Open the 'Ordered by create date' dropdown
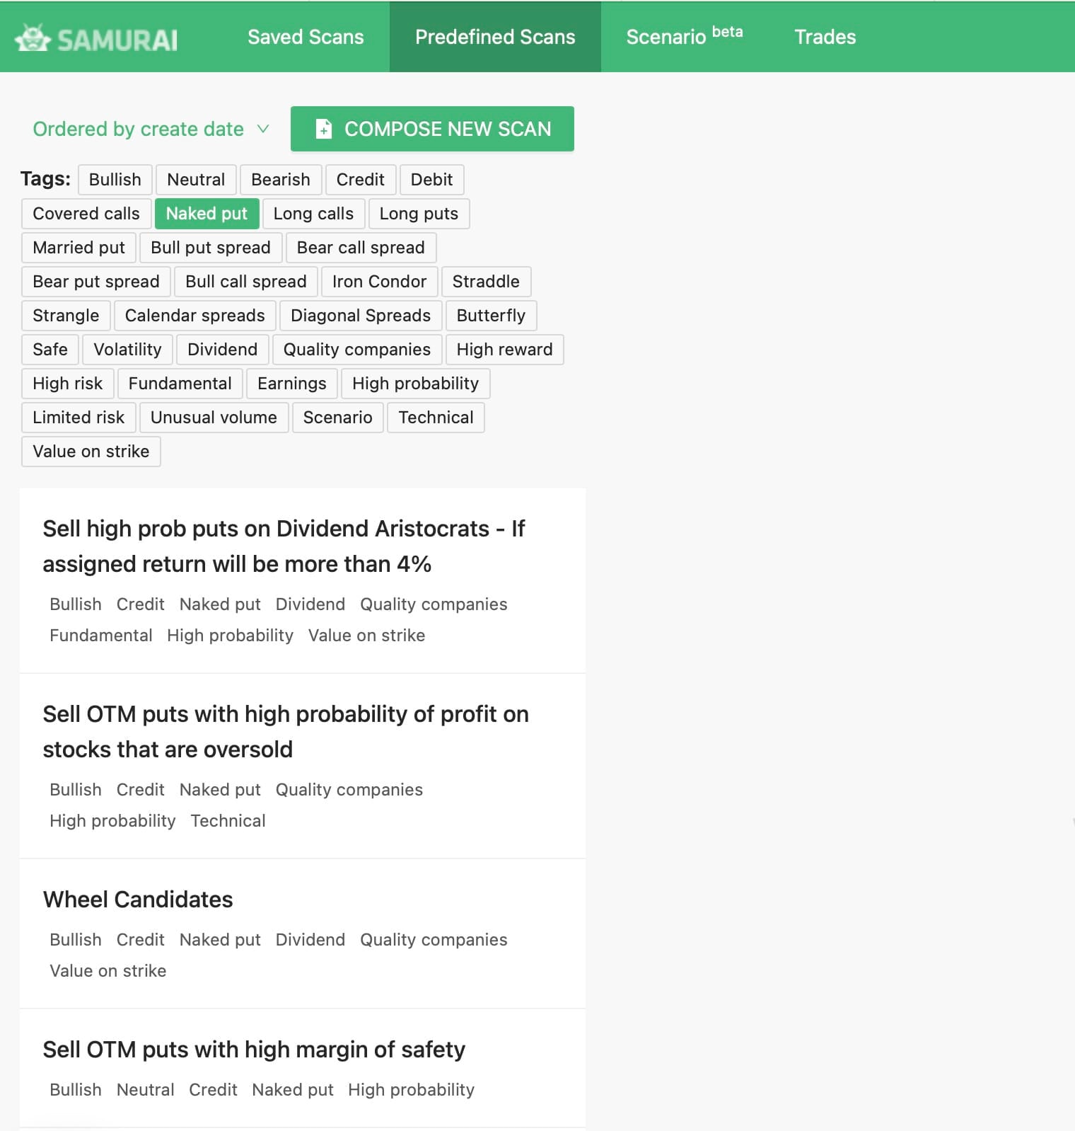The image size is (1075, 1131). pos(151,129)
